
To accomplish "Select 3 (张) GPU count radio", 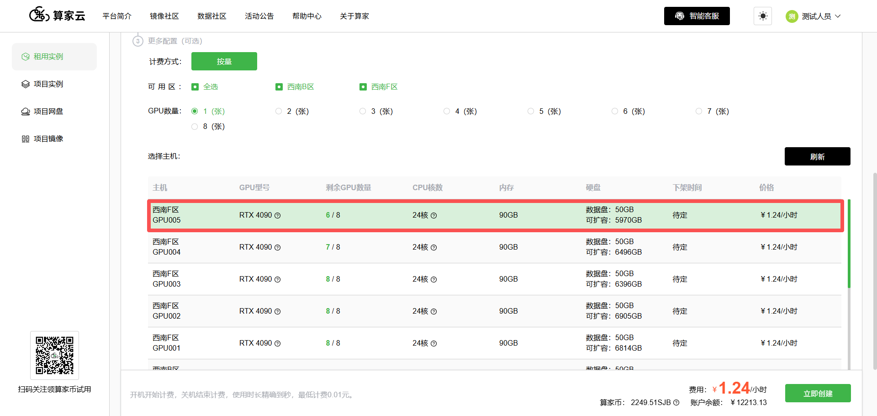I will tap(363, 111).
